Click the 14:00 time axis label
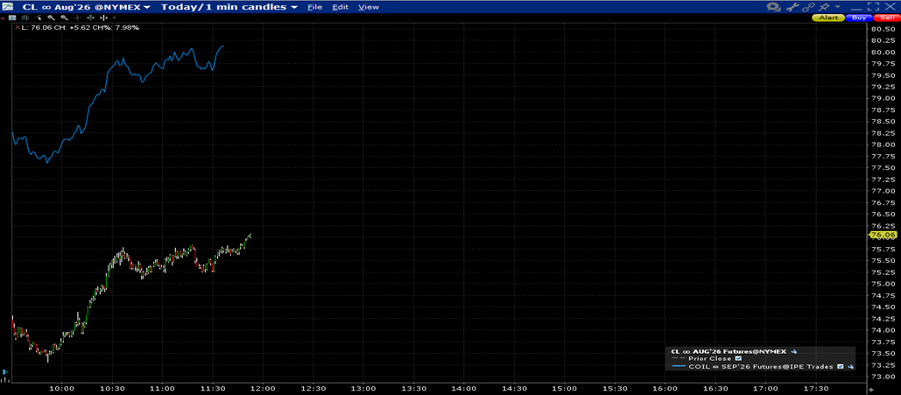Image resolution: width=901 pixels, height=395 pixels. 463,388
